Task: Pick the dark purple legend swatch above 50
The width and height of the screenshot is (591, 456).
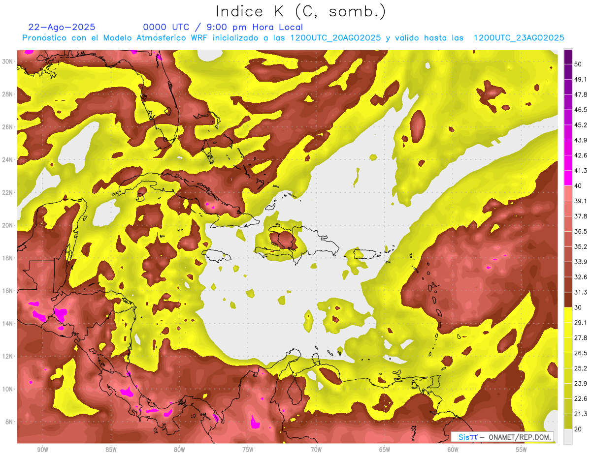Action: (x=568, y=57)
